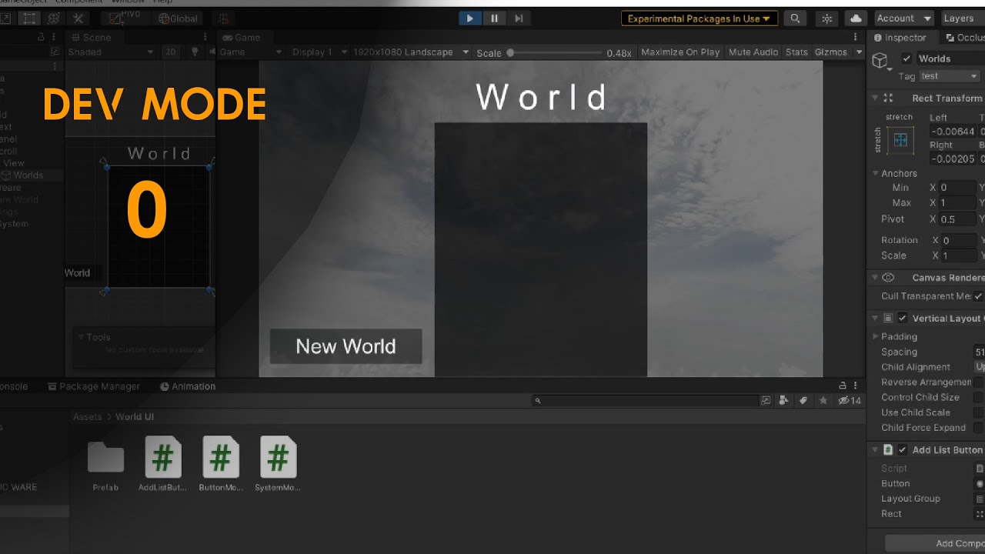This screenshot has height=554, width=985.
Task: Open the Game view mode dropdown
Action: tap(252, 52)
